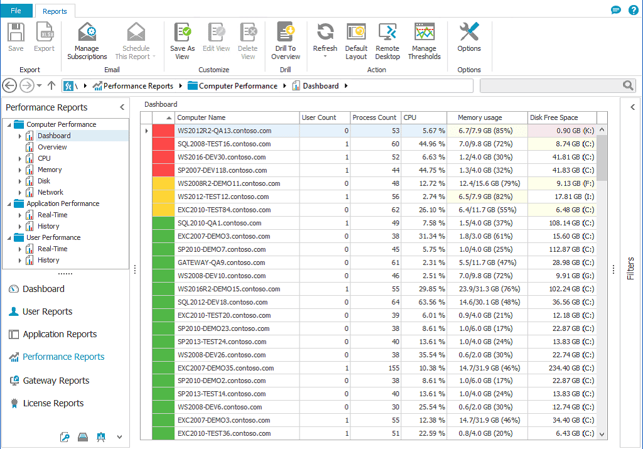The width and height of the screenshot is (643, 449).
Task: Click the table scrollbar down arrow
Action: pos(602,434)
